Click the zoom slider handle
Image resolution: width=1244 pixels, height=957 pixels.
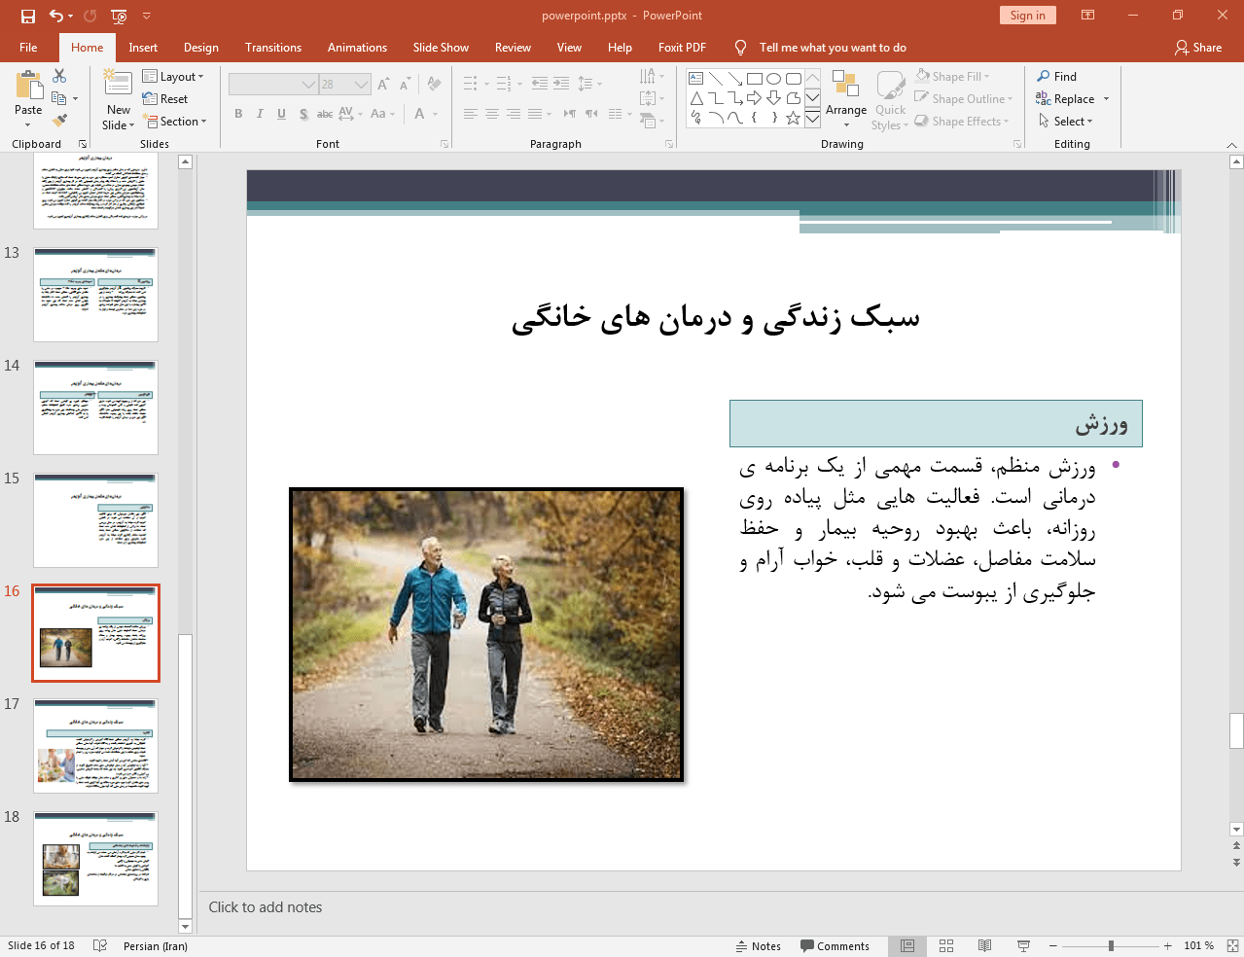(1111, 945)
